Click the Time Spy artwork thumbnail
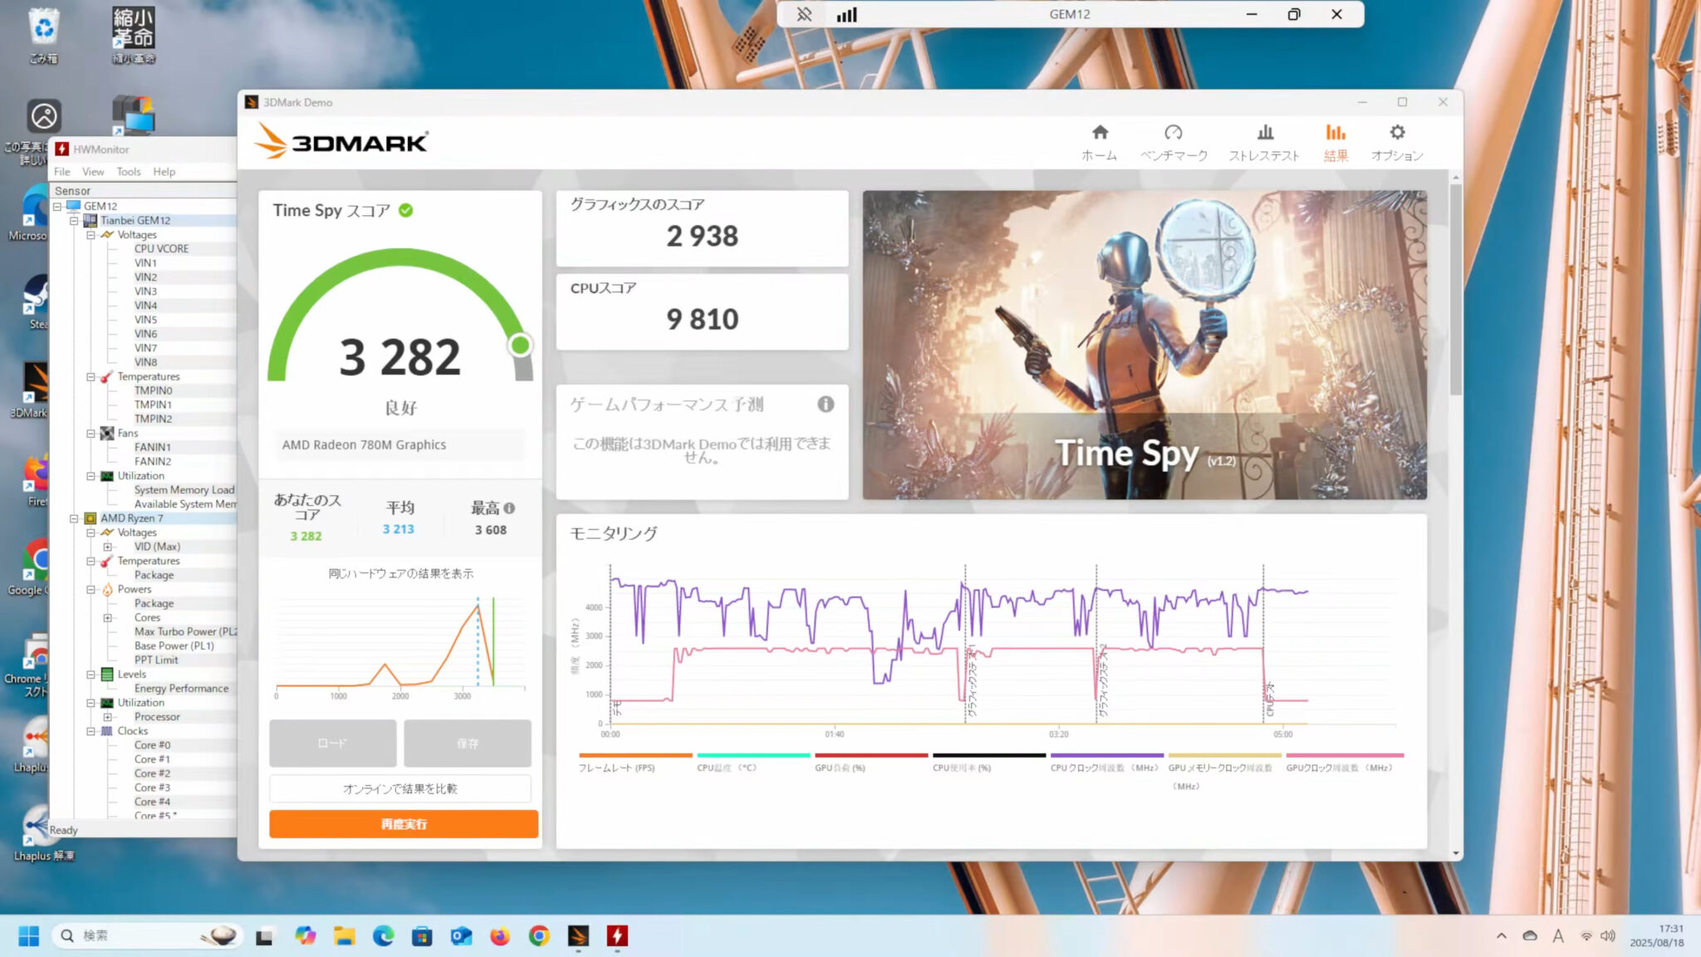This screenshot has height=957, width=1701. click(x=1145, y=345)
